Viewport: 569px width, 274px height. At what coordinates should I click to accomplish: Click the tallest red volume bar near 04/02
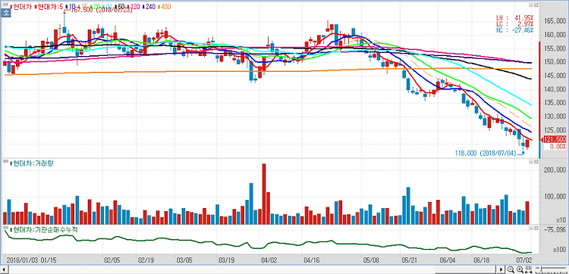click(x=264, y=194)
